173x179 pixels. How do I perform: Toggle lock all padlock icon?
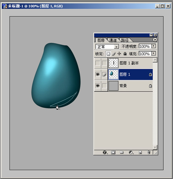click(x=125, y=54)
